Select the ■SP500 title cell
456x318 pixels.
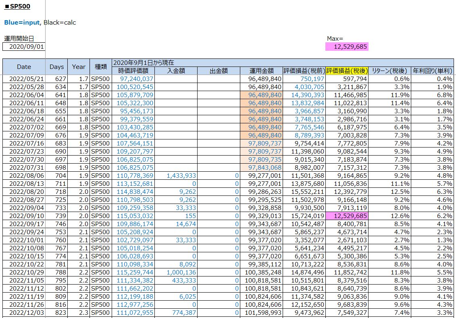click(x=17, y=6)
